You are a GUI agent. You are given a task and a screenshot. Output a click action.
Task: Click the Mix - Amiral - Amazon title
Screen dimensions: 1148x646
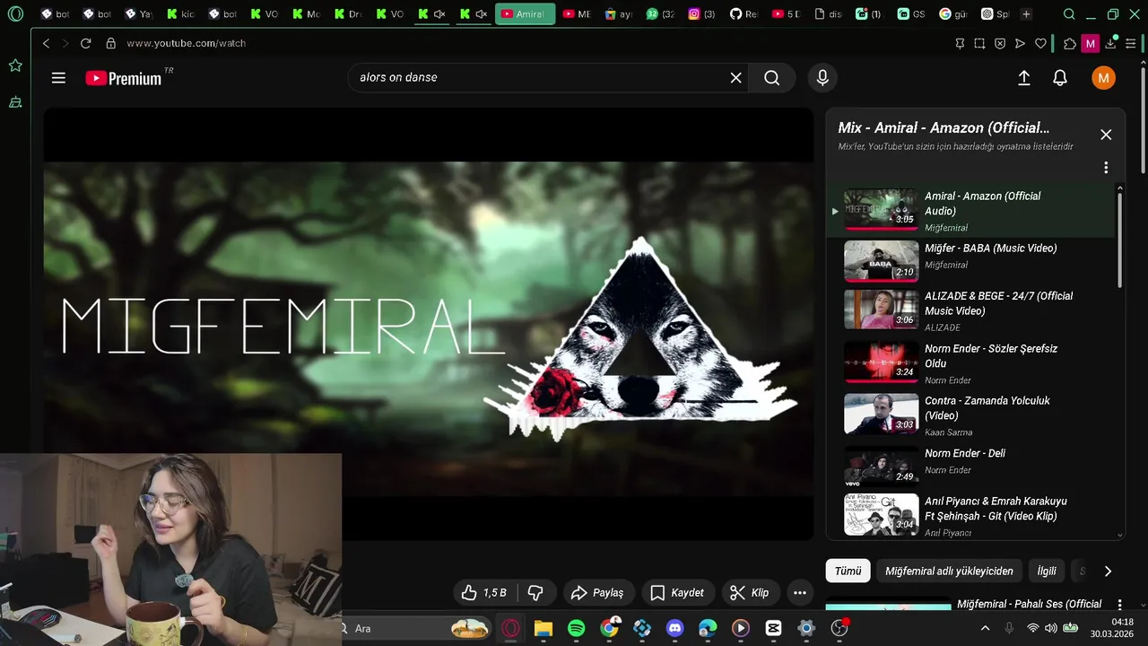point(944,128)
